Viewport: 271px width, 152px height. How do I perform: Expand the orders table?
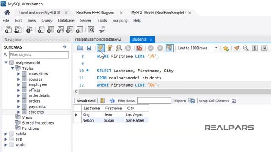(x=19, y=101)
